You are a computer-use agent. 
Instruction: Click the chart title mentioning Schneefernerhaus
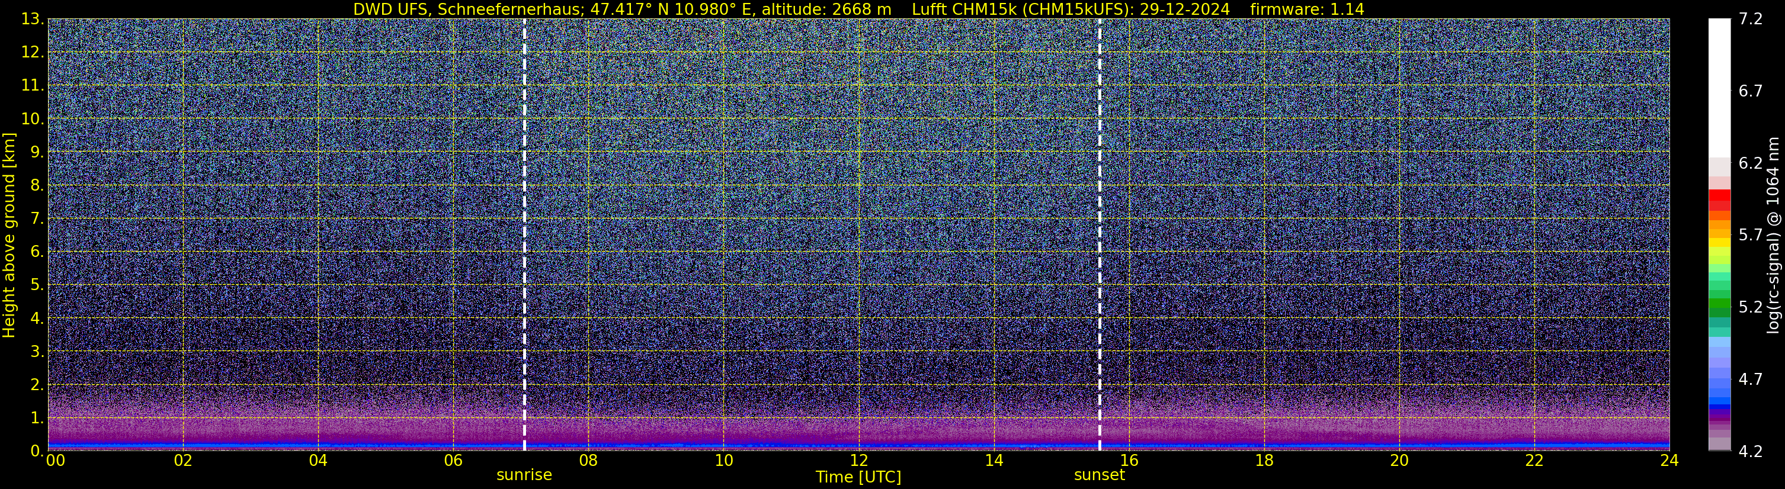858,9
